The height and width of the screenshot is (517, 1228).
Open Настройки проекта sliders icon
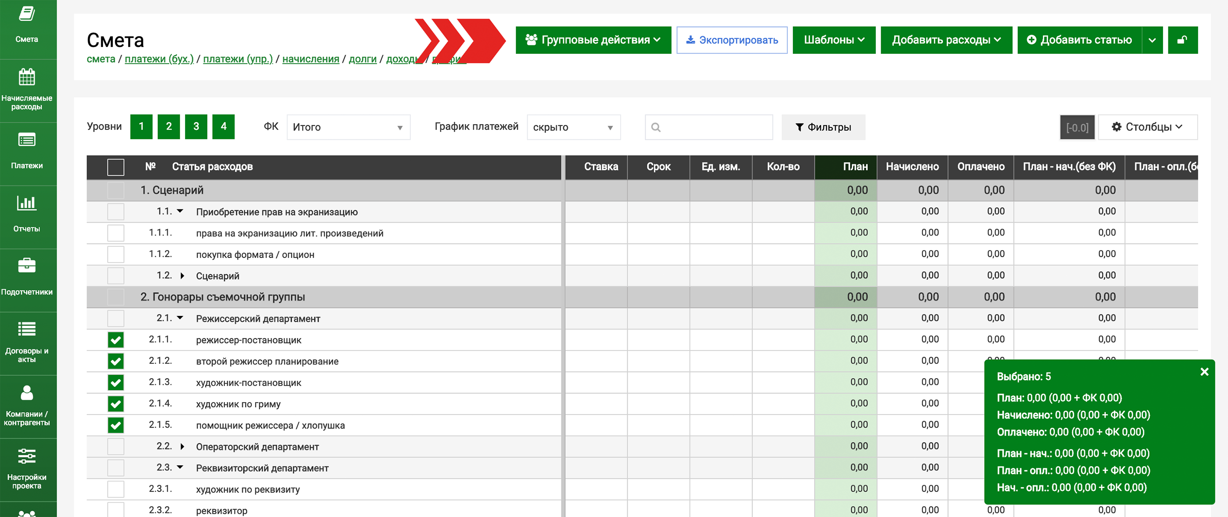click(x=27, y=456)
